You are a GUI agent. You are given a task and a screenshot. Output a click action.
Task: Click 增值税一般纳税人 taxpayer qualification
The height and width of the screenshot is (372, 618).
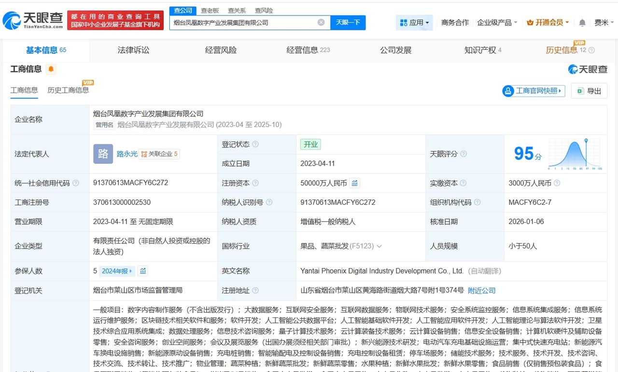tap(328, 222)
